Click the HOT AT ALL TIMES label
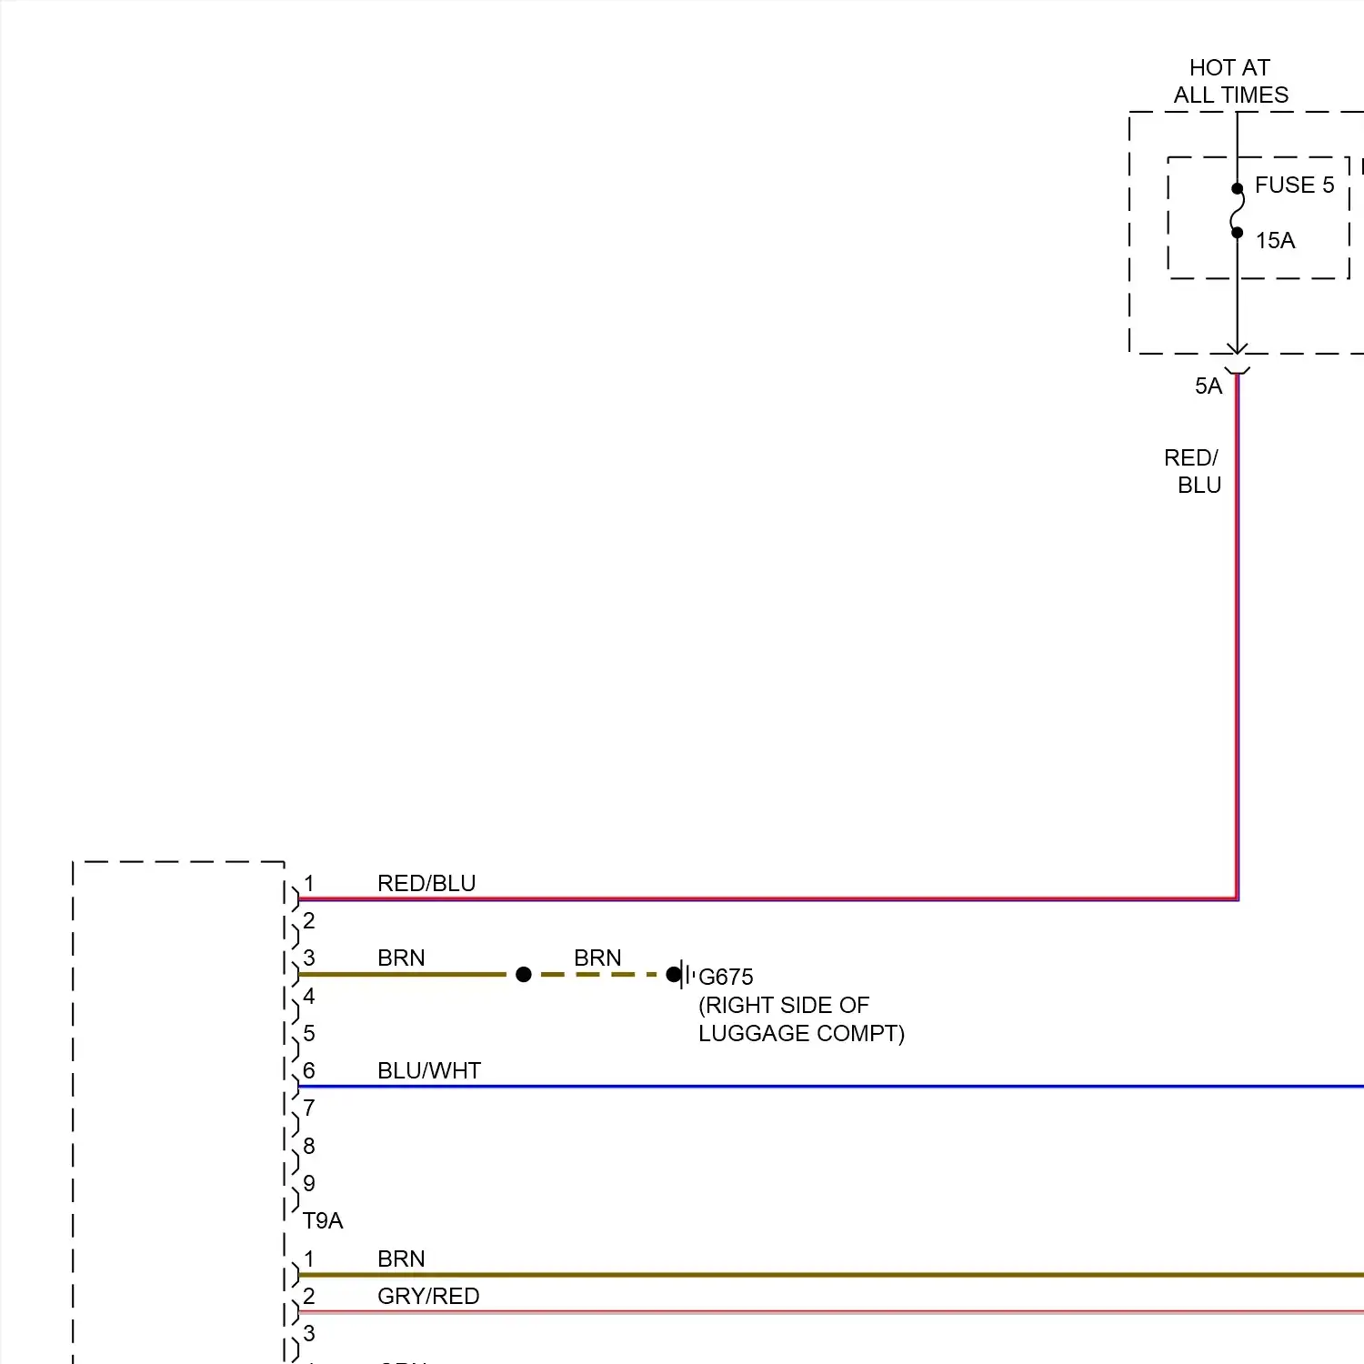This screenshot has width=1364, height=1364. pos(1230,81)
